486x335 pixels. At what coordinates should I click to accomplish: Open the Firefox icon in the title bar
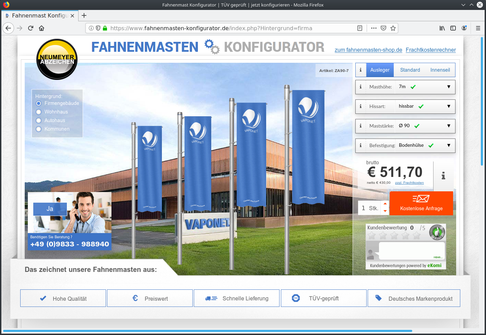coord(6,5)
